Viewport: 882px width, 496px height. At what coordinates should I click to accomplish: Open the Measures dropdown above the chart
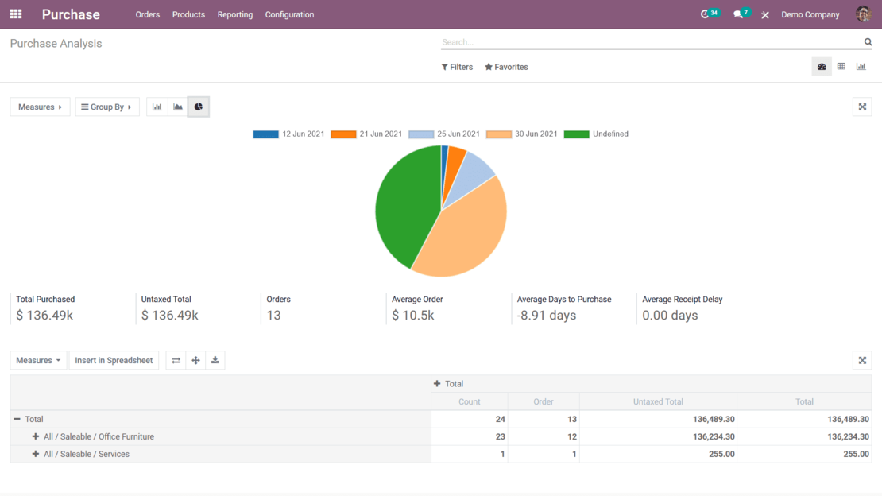(x=40, y=107)
